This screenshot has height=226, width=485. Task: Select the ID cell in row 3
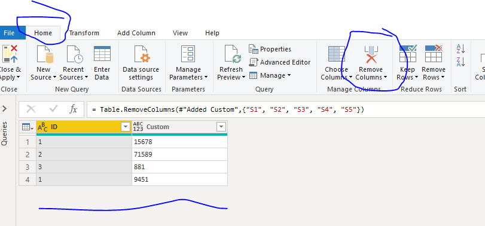tap(84, 167)
